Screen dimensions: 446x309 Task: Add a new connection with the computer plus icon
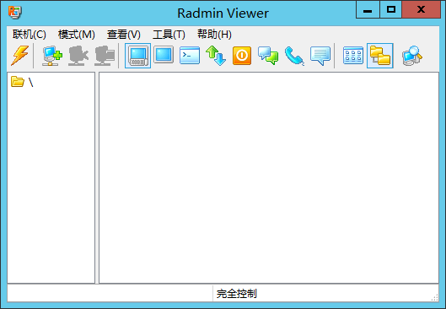52,56
